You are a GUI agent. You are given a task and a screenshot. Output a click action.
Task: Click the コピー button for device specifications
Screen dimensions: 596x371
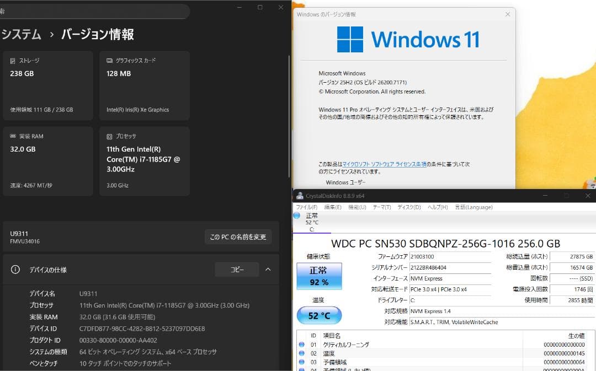(x=237, y=269)
